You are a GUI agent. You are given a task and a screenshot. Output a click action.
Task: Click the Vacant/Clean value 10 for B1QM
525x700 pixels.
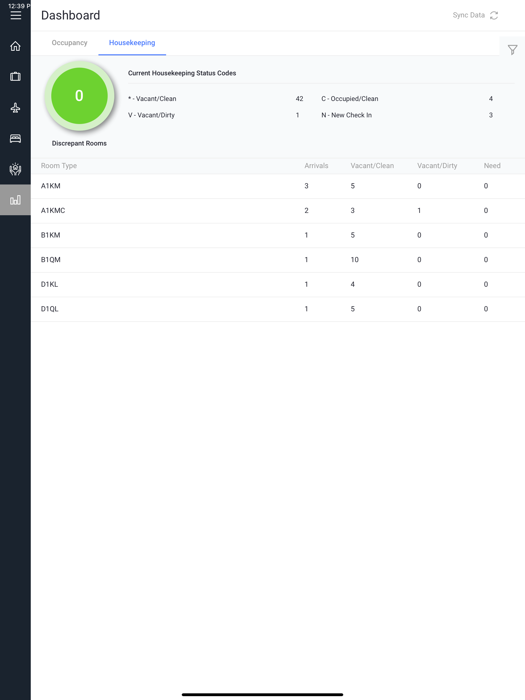click(354, 260)
